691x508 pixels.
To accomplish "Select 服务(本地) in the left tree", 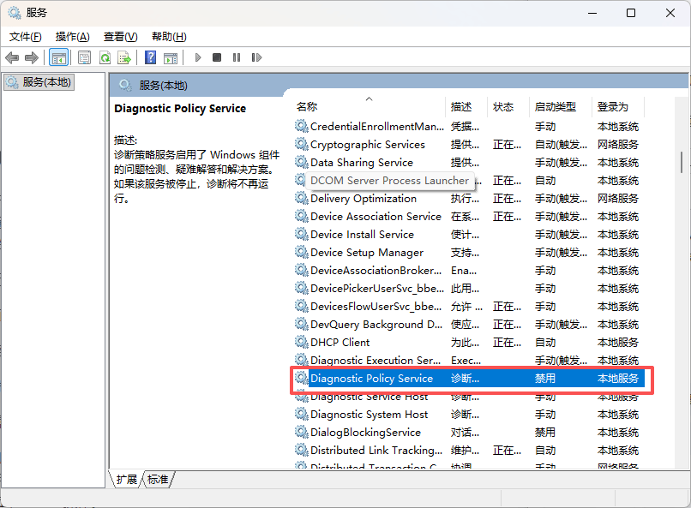I will pyautogui.click(x=39, y=82).
